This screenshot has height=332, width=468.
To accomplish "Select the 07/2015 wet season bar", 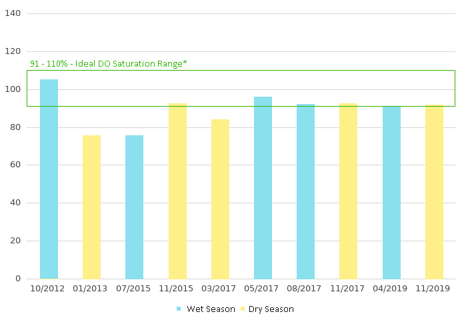I will pos(134,207).
